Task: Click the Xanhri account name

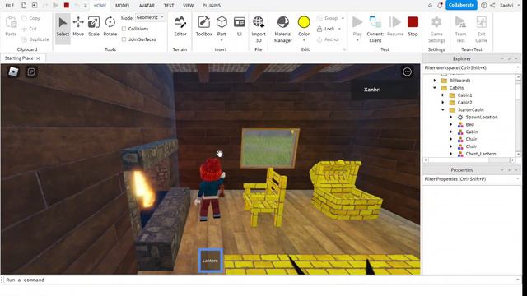Action: pos(506,6)
